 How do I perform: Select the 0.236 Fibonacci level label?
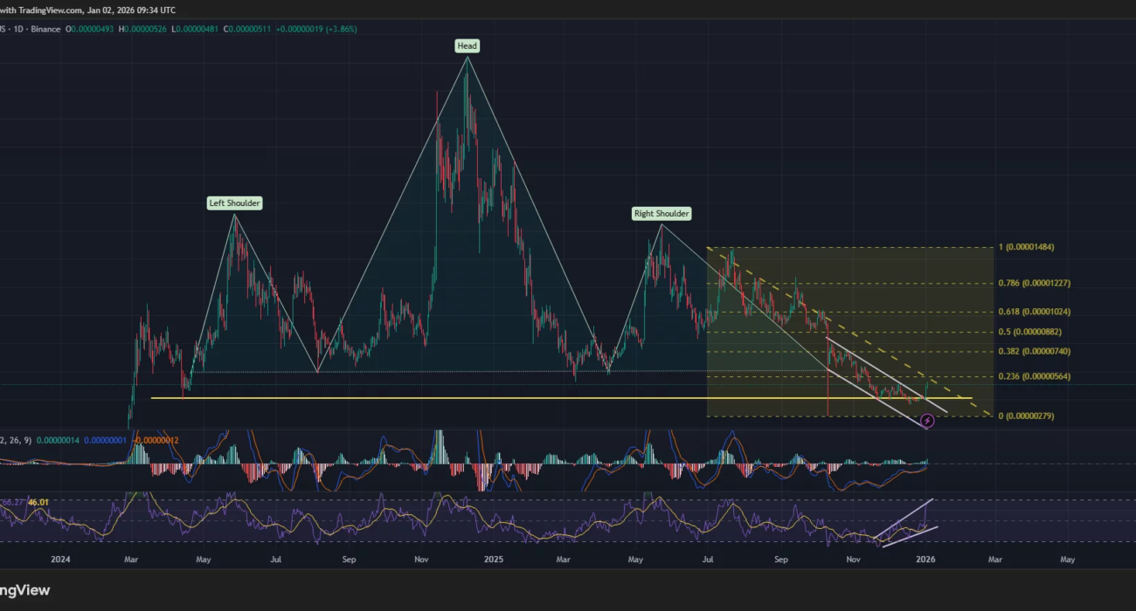click(1034, 376)
